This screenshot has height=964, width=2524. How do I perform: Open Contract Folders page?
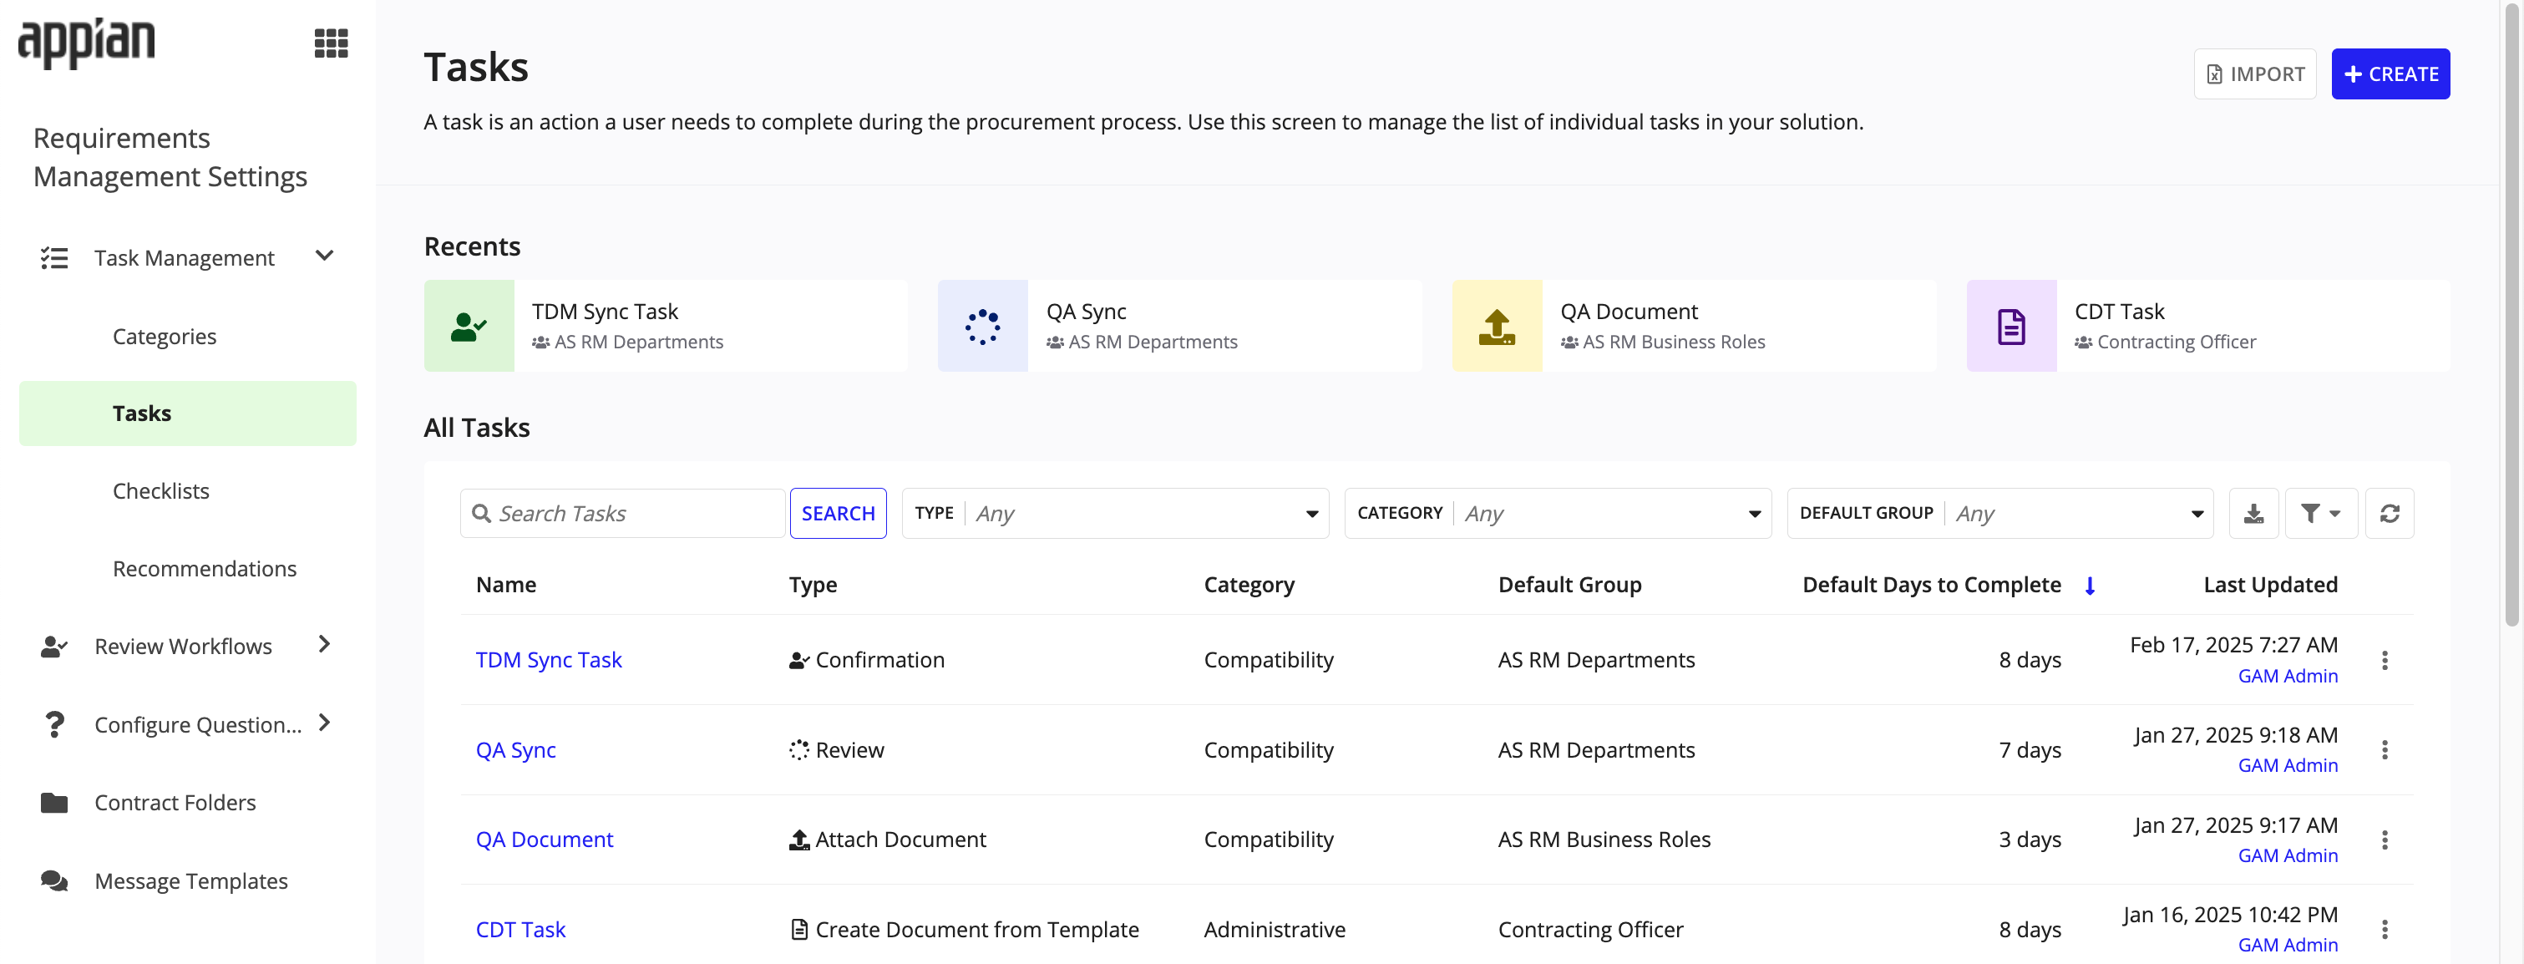(x=175, y=802)
